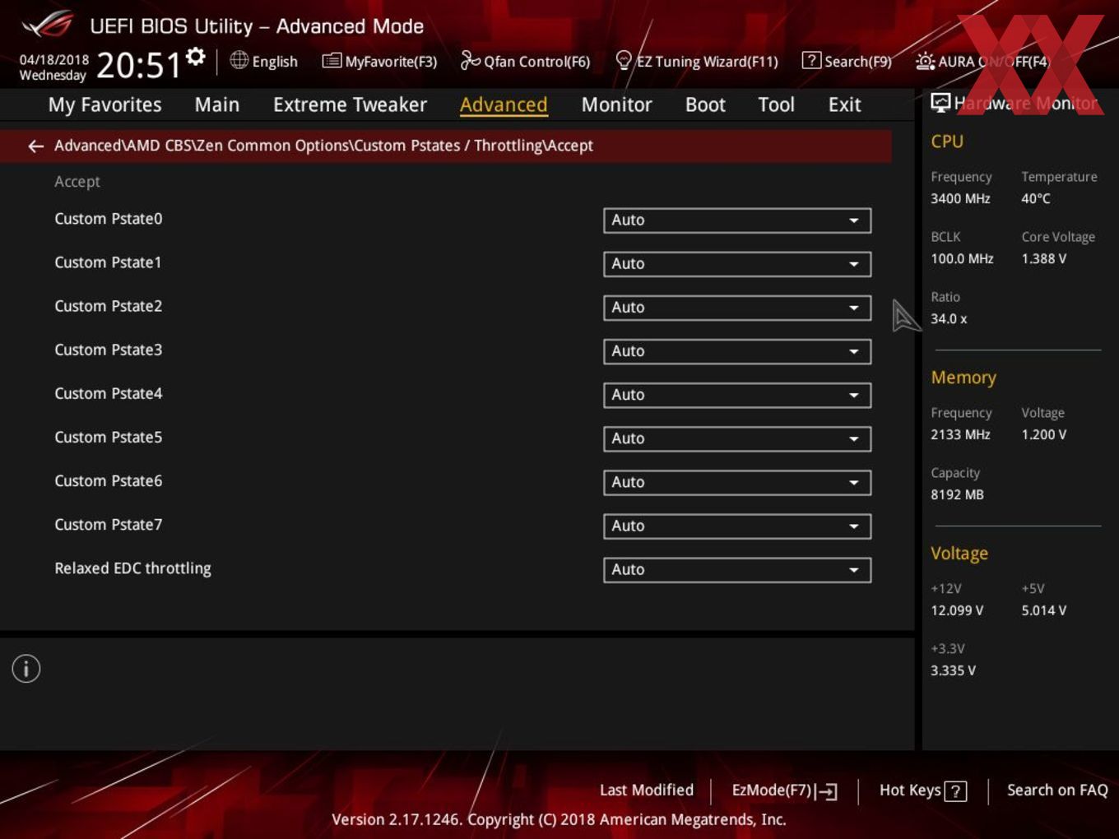Click CPU frequency value 3400 MHz
Screen dimensions: 1119x839
tap(960, 198)
